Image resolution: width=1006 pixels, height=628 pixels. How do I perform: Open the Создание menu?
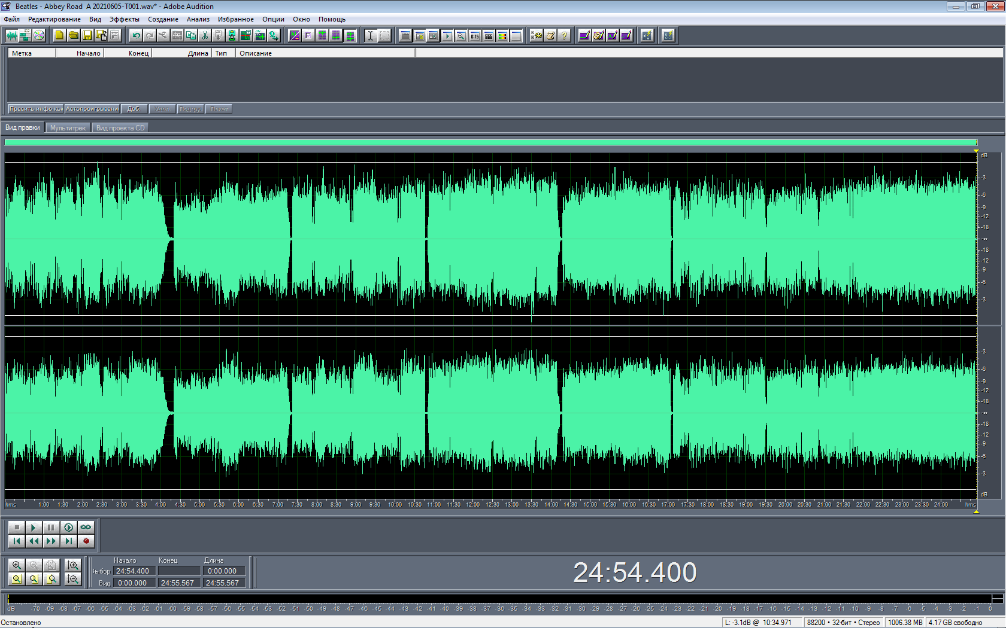coord(163,19)
